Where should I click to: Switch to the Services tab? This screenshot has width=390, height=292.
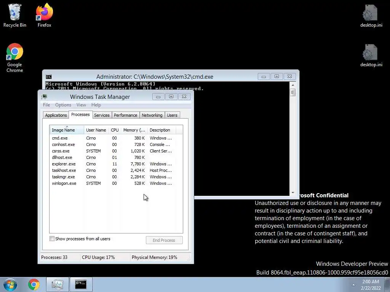(102, 115)
